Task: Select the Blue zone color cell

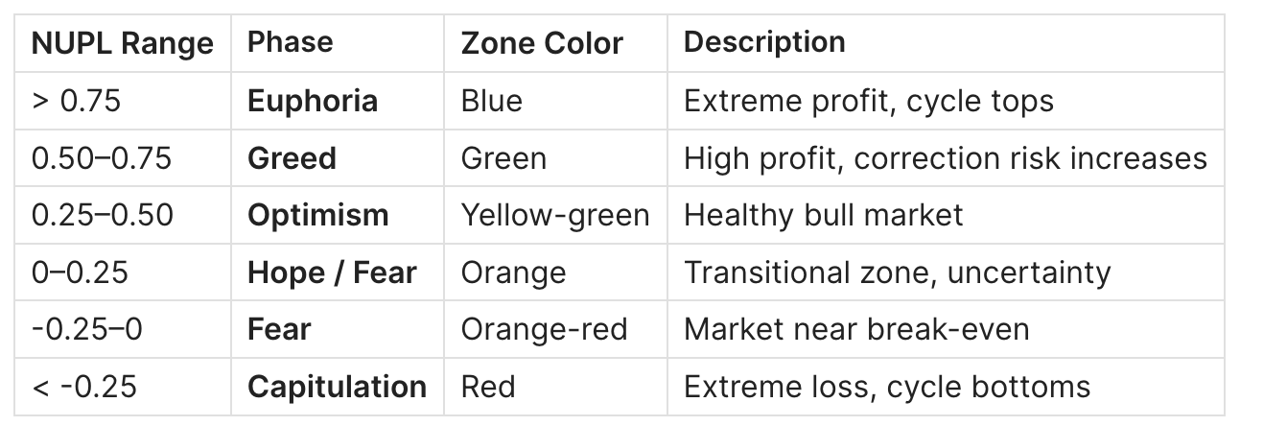Action: [491, 101]
